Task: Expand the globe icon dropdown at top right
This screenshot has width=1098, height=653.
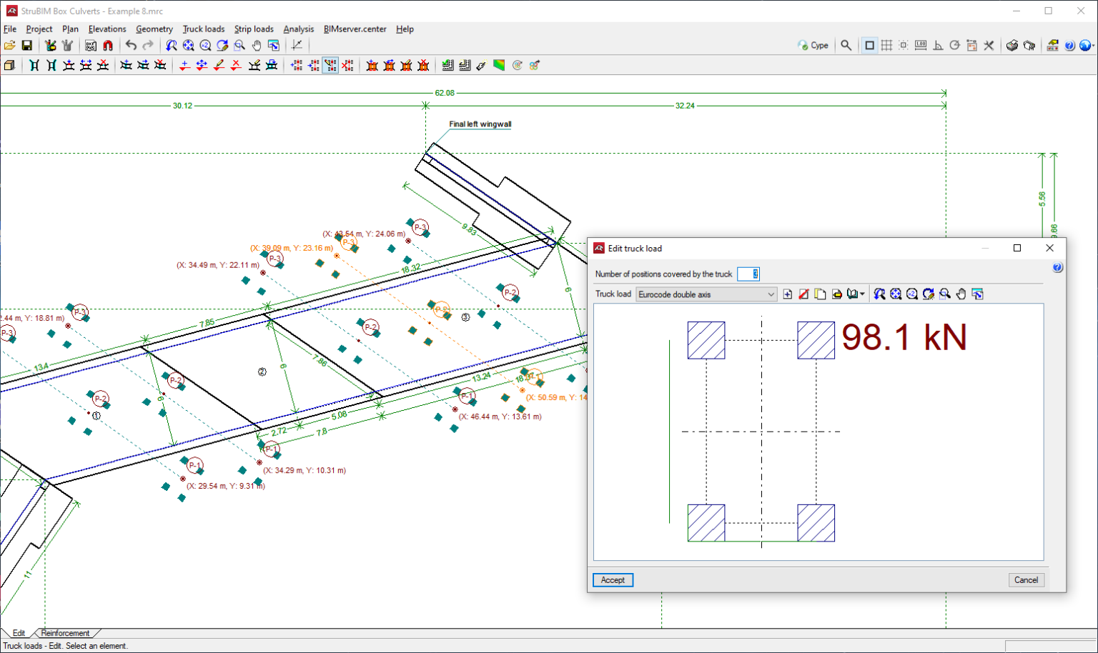Action: coord(1092,45)
